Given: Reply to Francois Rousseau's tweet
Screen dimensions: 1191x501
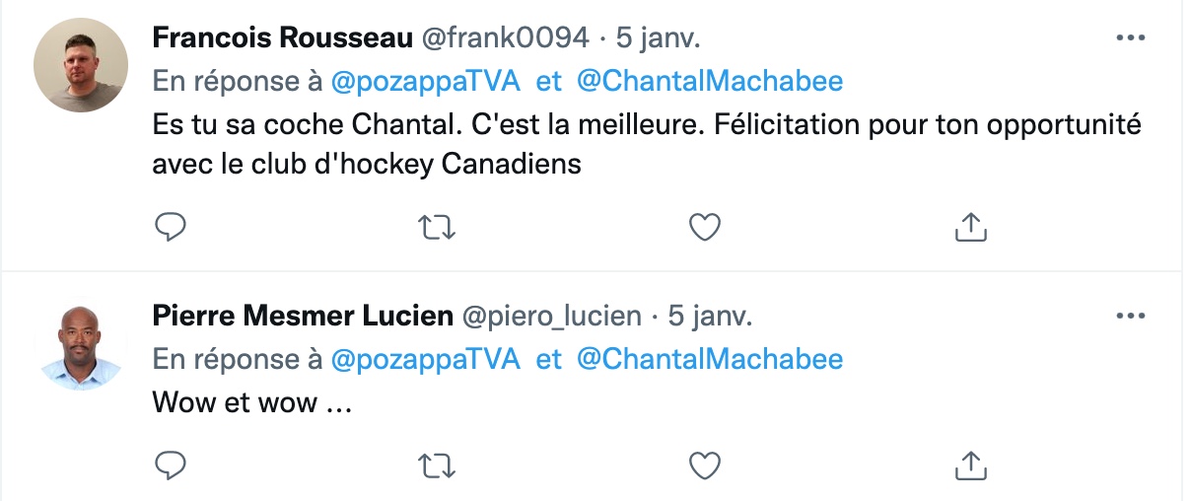Looking at the screenshot, I should [171, 228].
